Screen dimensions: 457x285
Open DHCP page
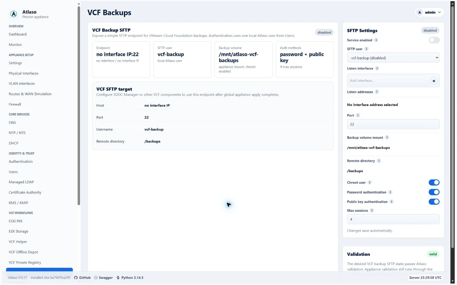tap(13, 143)
